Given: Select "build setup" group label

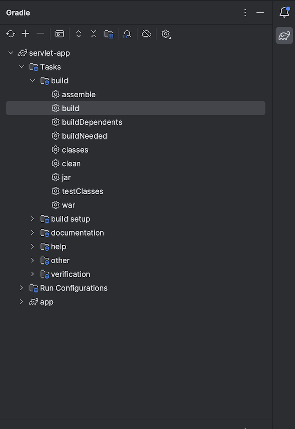Looking at the screenshot, I should click(71, 219).
